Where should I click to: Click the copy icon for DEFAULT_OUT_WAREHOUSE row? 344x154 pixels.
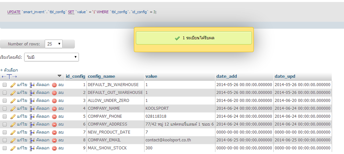pos(32,93)
